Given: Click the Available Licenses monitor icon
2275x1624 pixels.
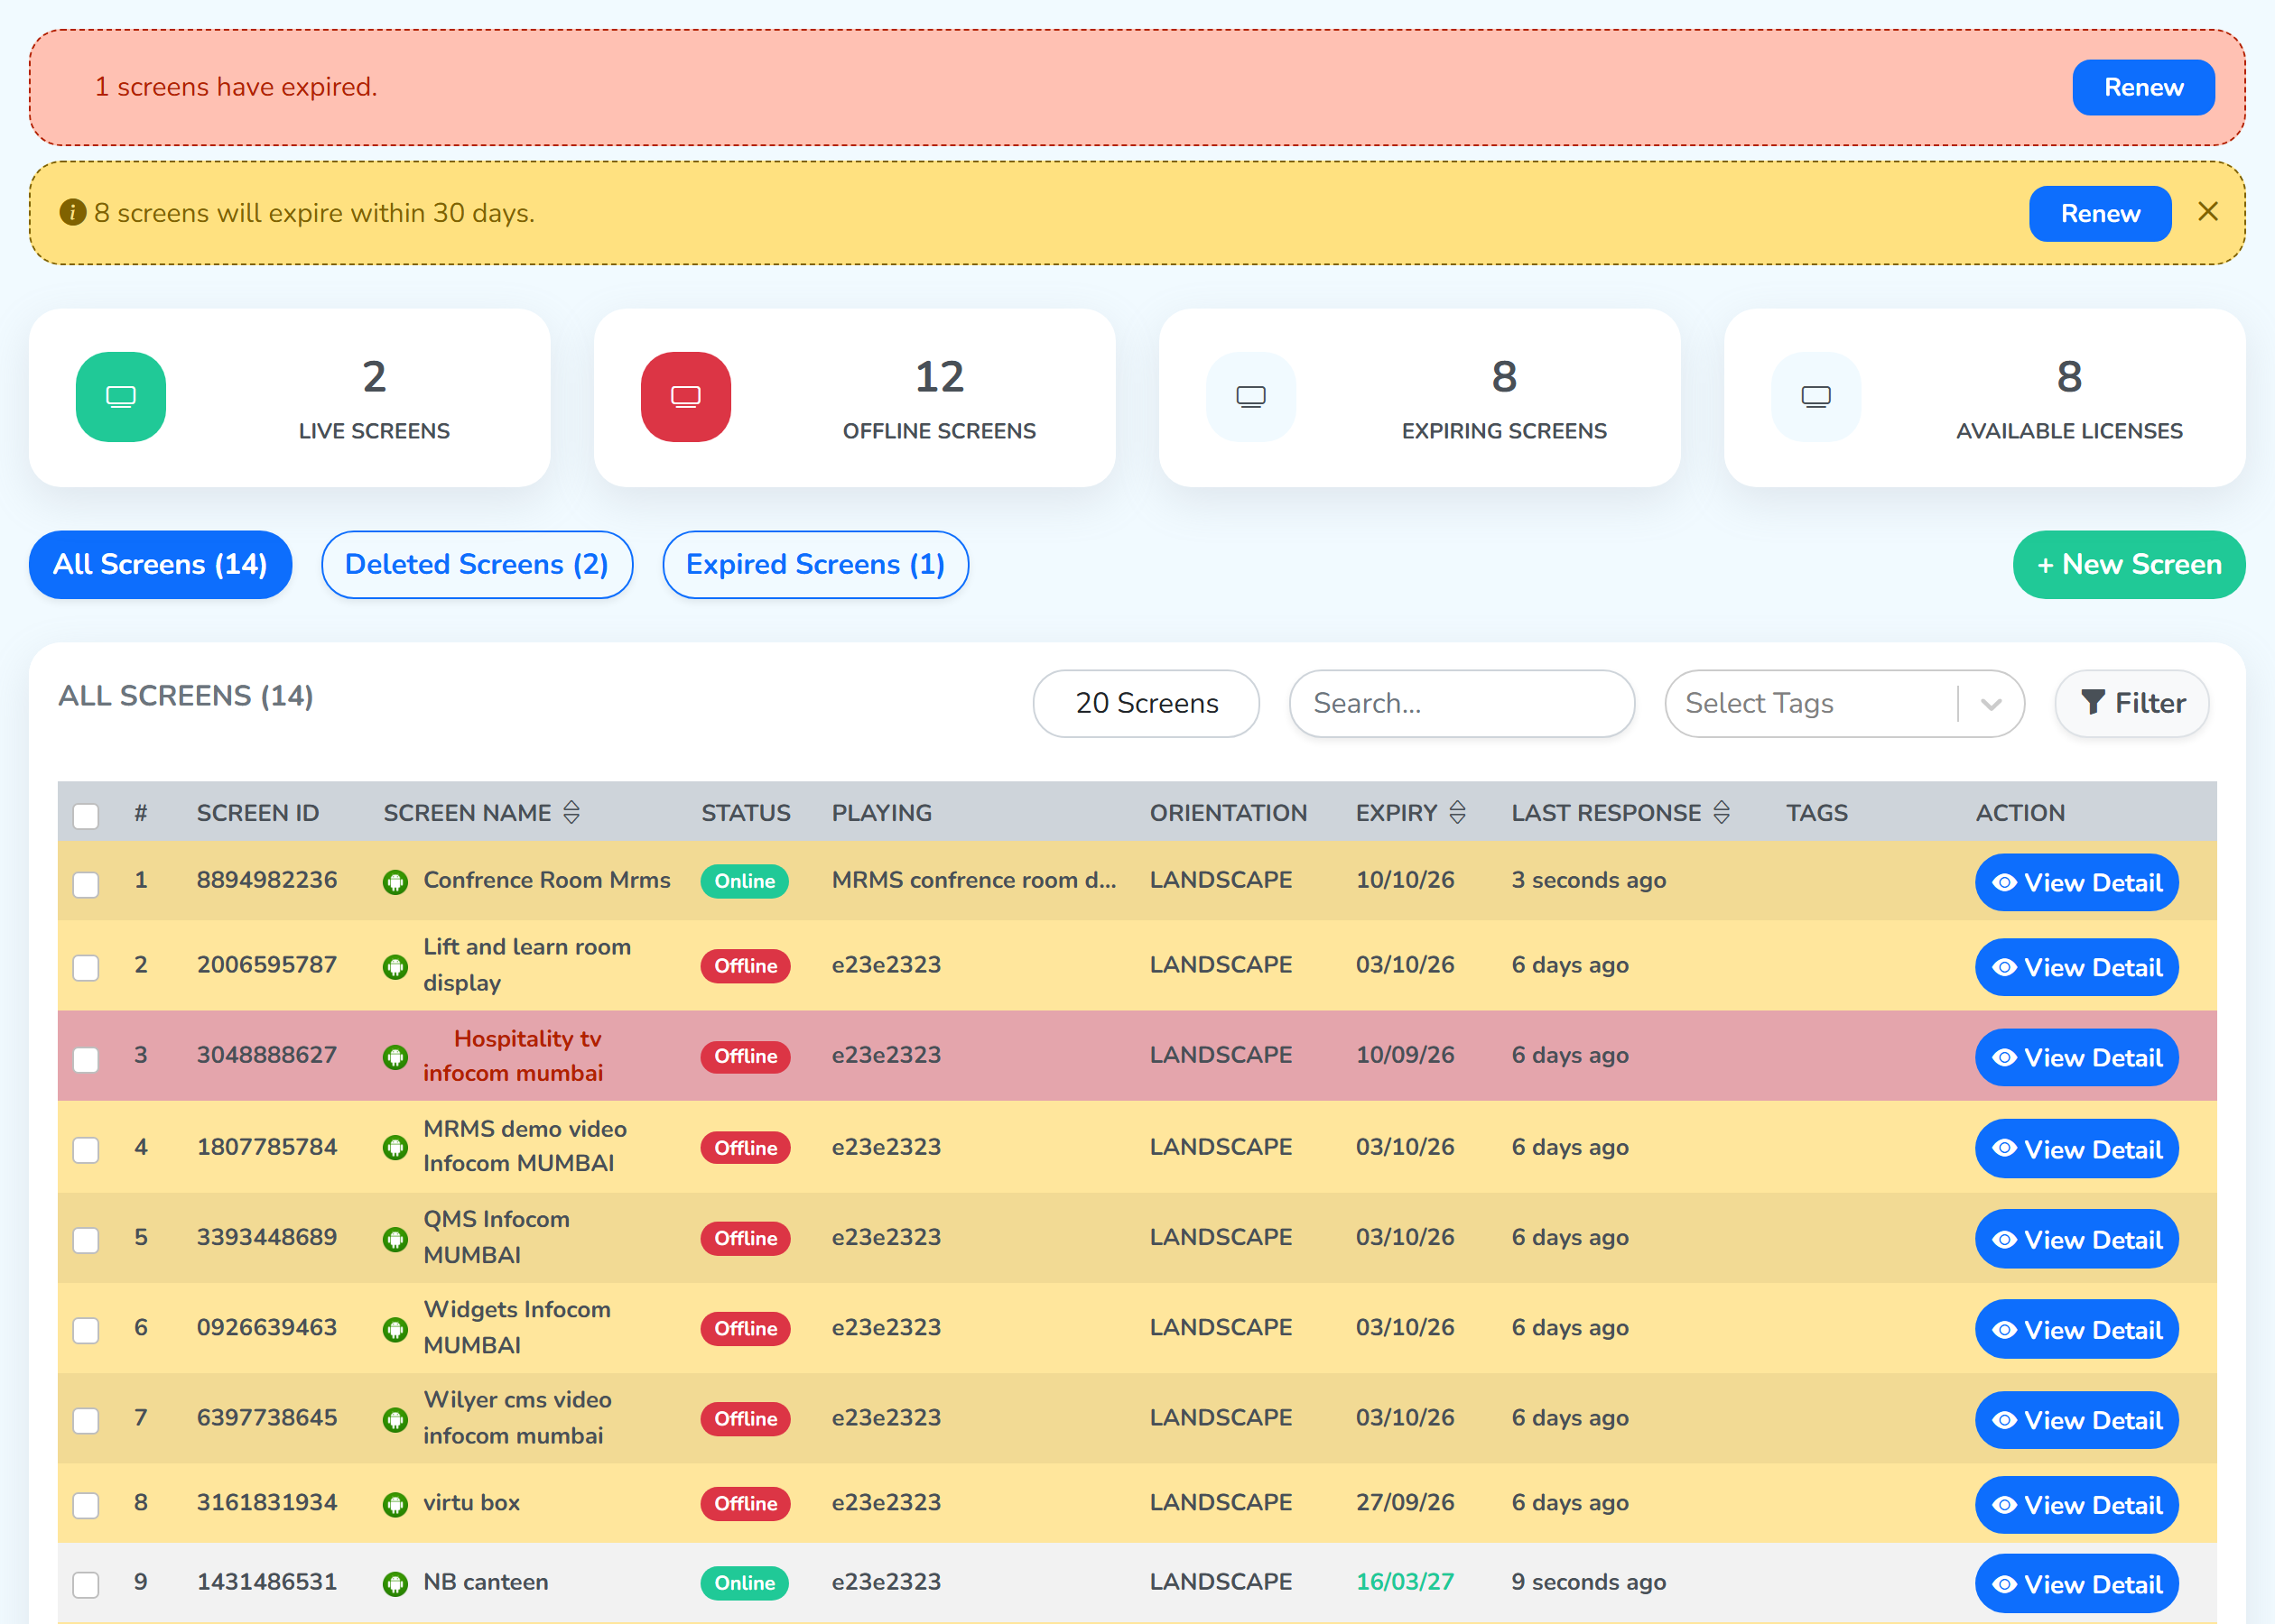Looking at the screenshot, I should [x=1815, y=397].
